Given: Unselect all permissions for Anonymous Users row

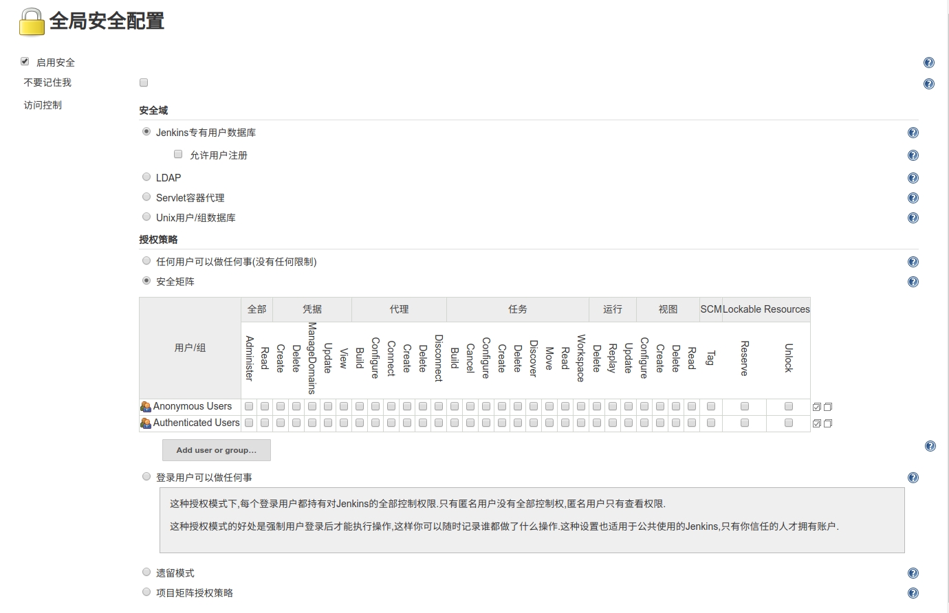Looking at the screenshot, I should [828, 407].
